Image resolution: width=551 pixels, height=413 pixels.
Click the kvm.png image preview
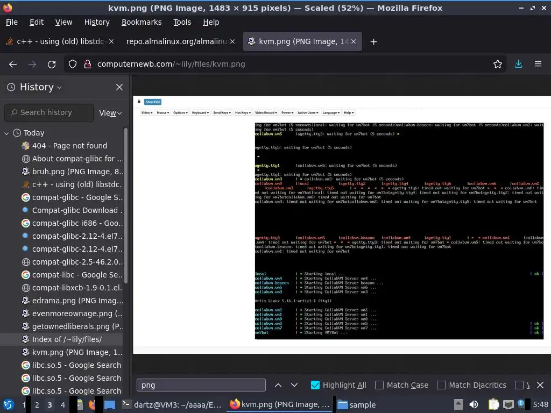[x=342, y=225]
